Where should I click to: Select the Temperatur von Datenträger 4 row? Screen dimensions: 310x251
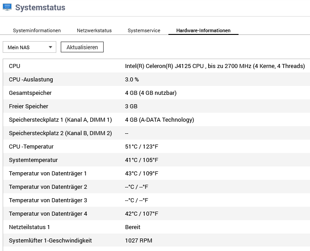[x=156, y=214]
